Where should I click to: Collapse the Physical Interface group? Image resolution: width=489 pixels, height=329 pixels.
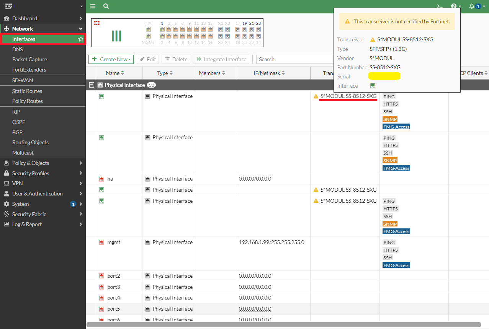pyautogui.click(x=92, y=85)
